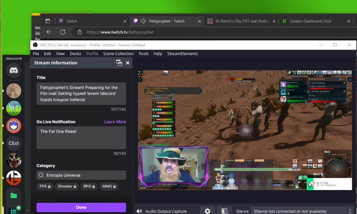This screenshot has height=214, width=357.
Task: Open the Learn More link
Action: pyautogui.click(x=115, y=122)
